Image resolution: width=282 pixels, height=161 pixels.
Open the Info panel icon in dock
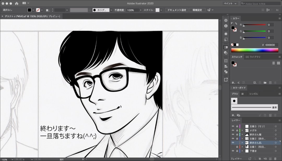(x=226, y=26)
